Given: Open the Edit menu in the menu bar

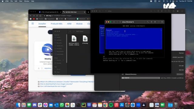Looking at the screenshot, I should pos(16,1).
